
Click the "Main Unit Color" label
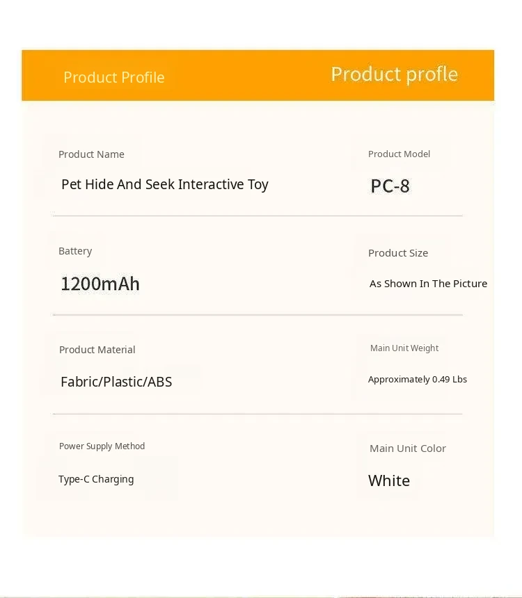(408, 448)
